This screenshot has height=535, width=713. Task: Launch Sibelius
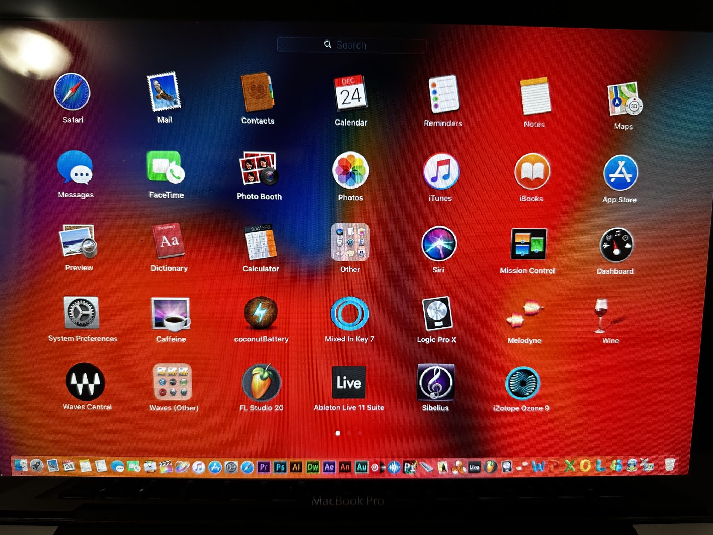tap(436, 383)
